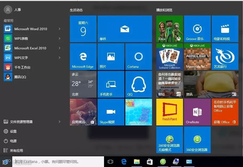Click the Start button on the taskbar
This screenshot has width=243, height=167.
6,162
